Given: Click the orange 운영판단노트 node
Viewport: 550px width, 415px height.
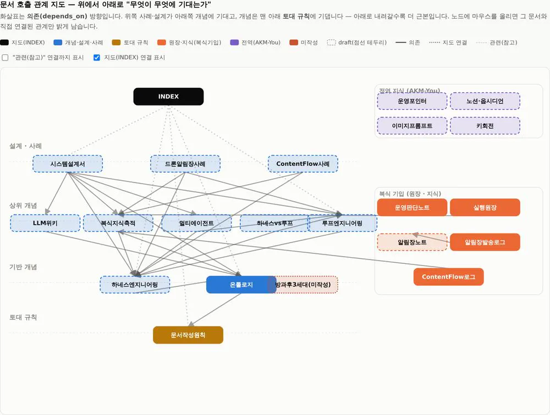Looking at the screenshot, I should (x=412, y=208).
